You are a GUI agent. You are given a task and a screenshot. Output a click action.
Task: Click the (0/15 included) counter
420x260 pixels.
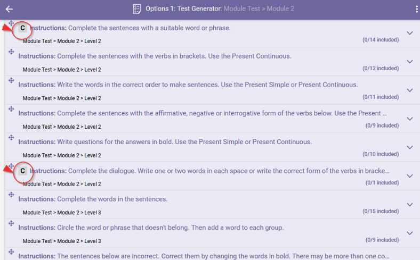click(381, 212)
